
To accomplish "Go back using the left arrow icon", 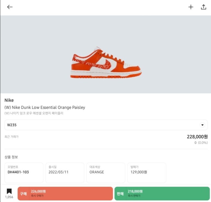I will pyautogui.click(x=10, y=7).
